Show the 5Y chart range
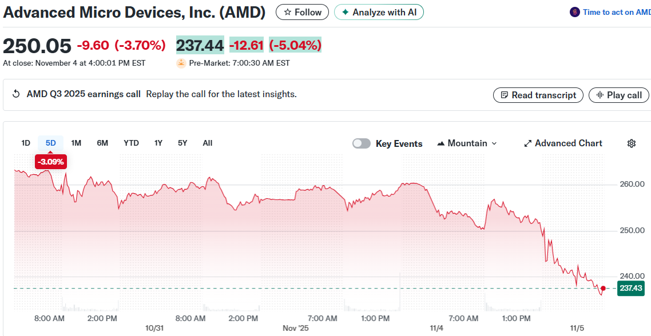The width and height of the screenshot is (651, 336). pyautogui.click(x=182, y=143)
